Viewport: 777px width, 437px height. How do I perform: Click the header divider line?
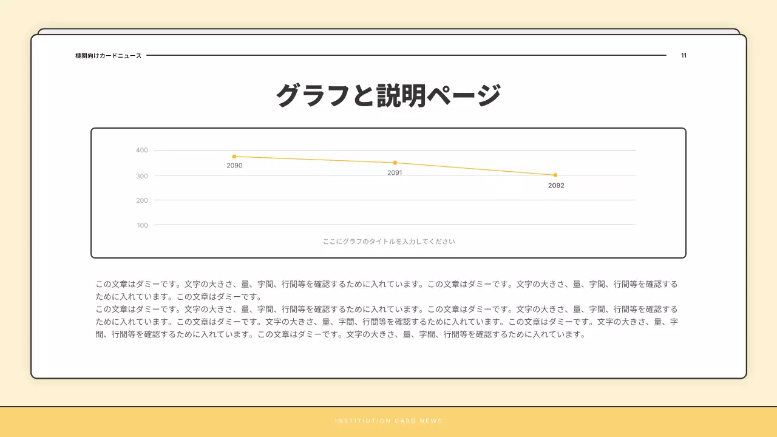pyautogui.click(x=407, y=55)
